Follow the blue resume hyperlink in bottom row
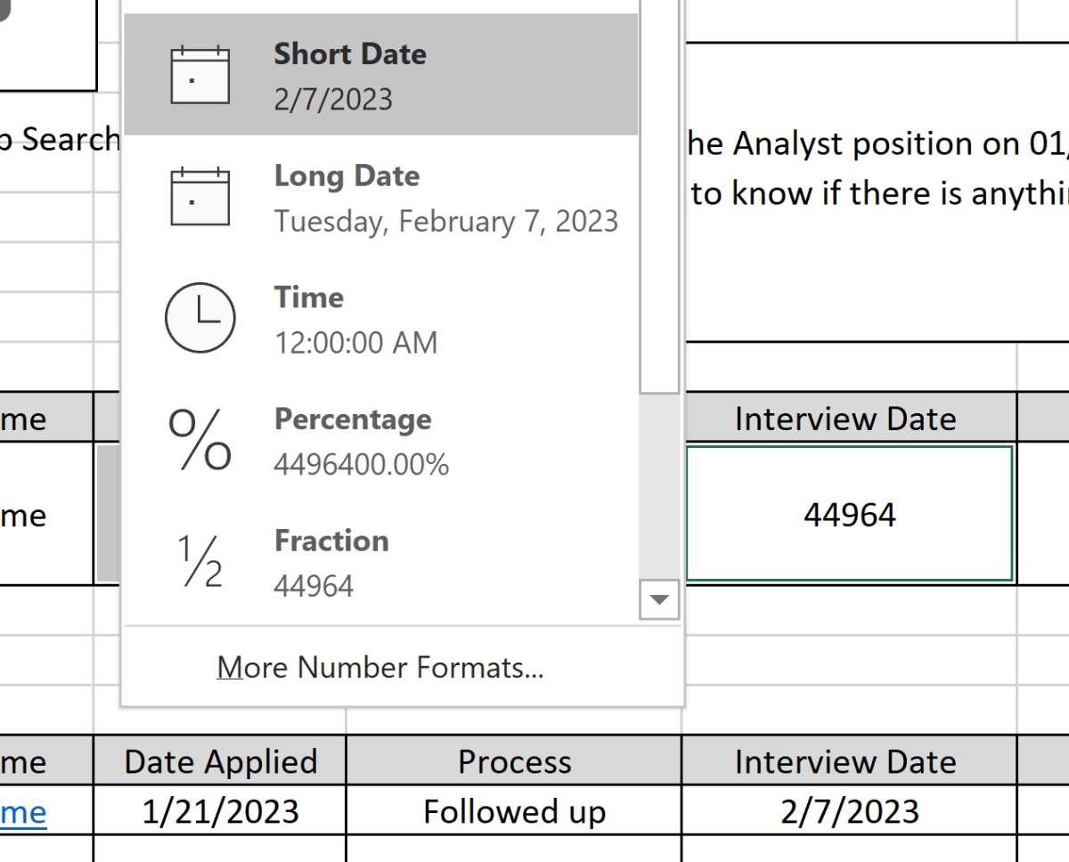The height and width of the screenshot is (862, 1069). click(x=21, y=811)
